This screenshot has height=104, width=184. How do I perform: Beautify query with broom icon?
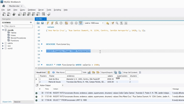[113, 23]
